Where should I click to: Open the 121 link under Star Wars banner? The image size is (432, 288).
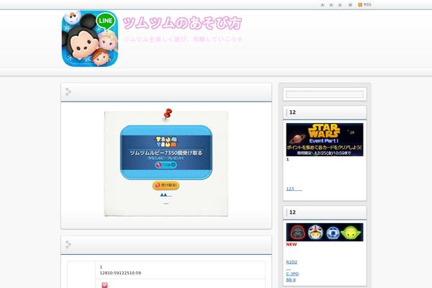coord(294,189)
